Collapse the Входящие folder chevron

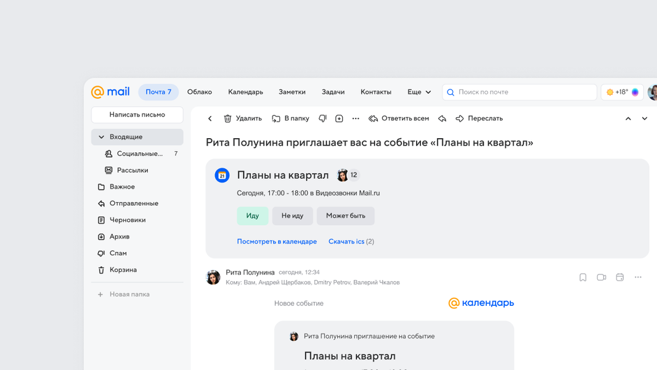[x=101, y=137]
